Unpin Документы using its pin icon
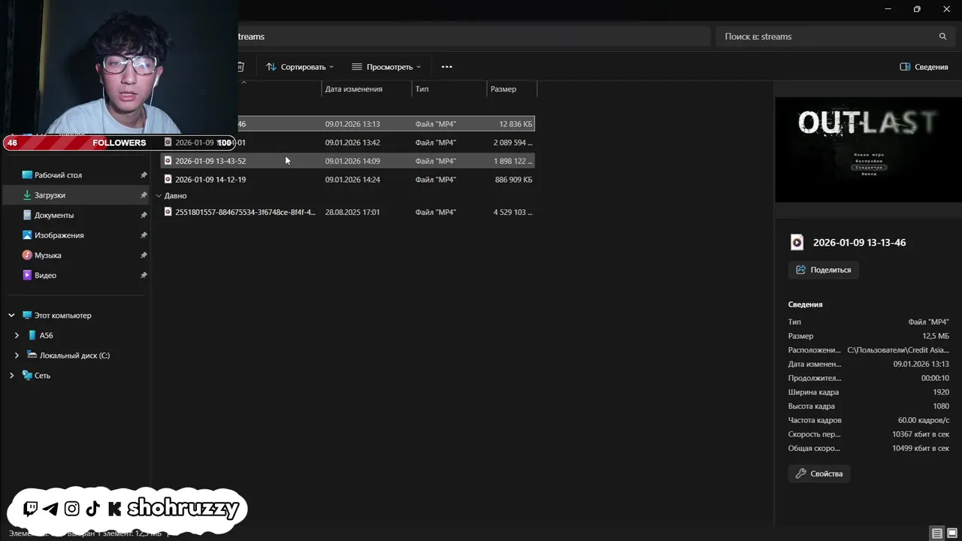Screen dimensions: 962x541 [x=144, y=215]
